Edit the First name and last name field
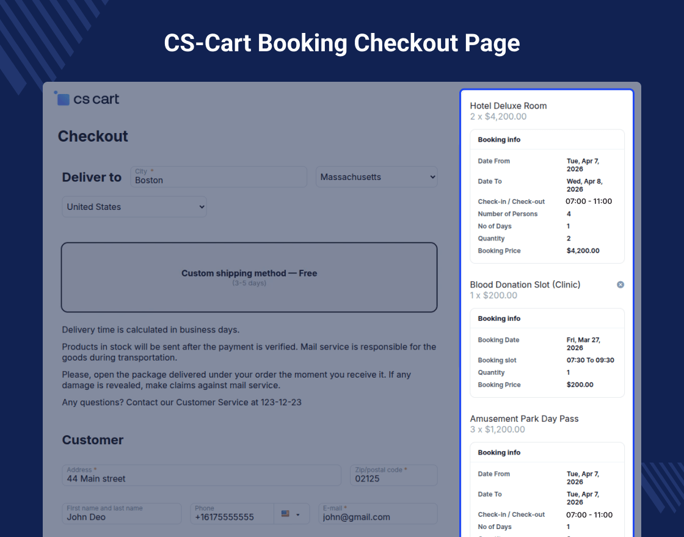The image size is (684, 537). [x=122, y=513]
